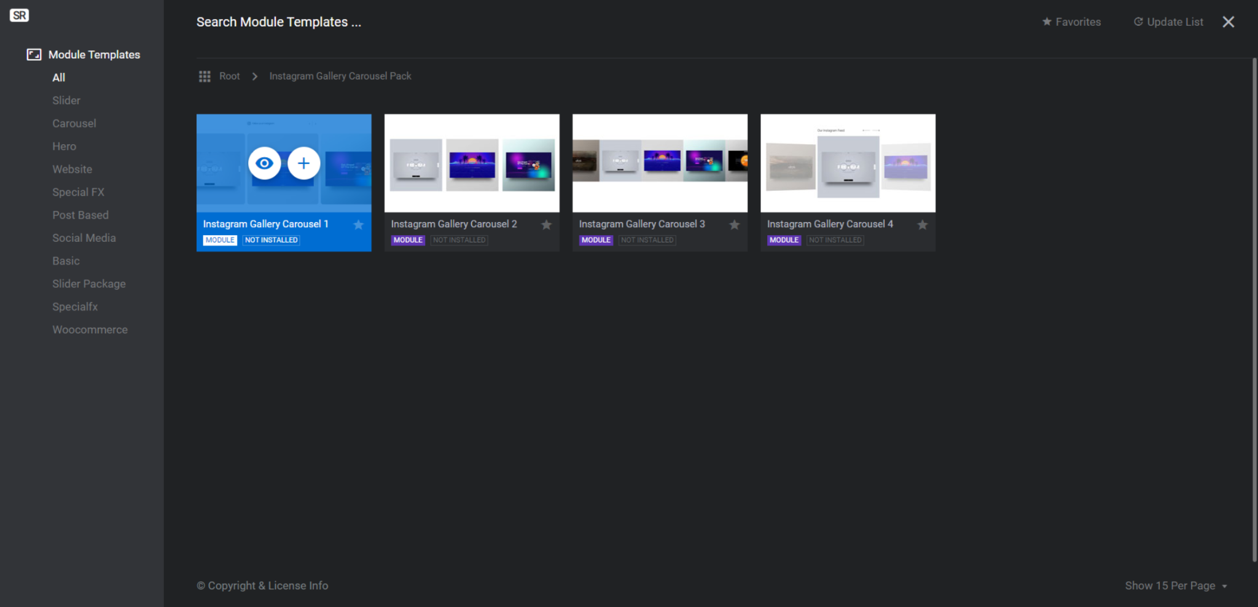
Task: Filter templates by Special FX category
Action: click(79, 192)
